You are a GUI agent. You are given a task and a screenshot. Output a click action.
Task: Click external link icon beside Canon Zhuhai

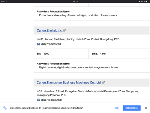pos(64,30)
